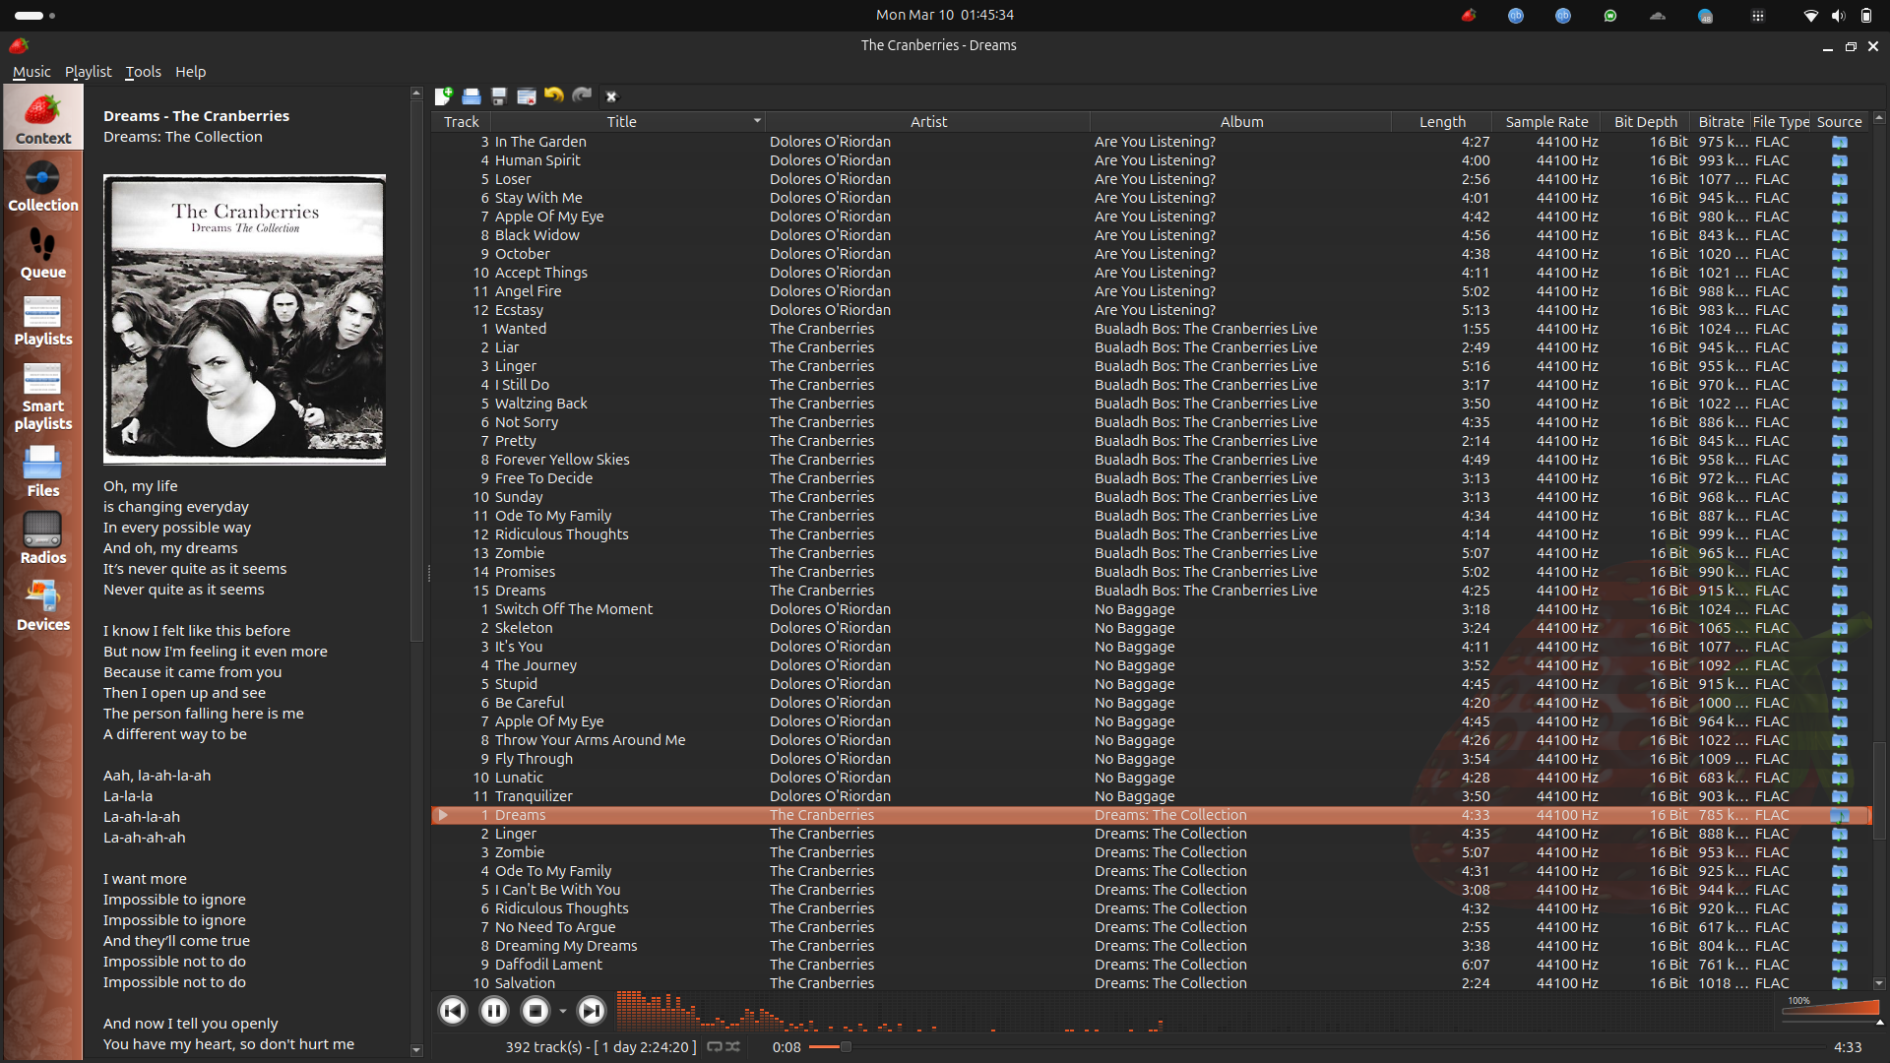Click the save playlist floppy icon
The width and height of the screenshot is (1890, 1063).
pos(499,95)
